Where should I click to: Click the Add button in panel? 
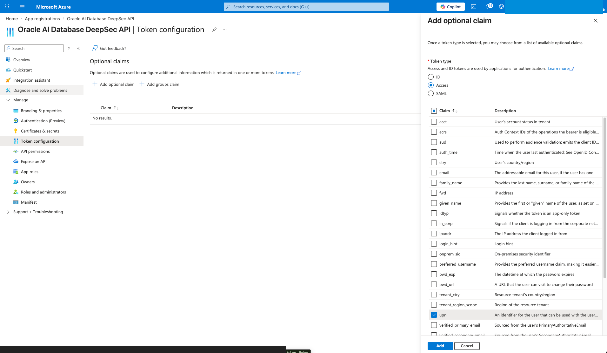pos(440,346)
